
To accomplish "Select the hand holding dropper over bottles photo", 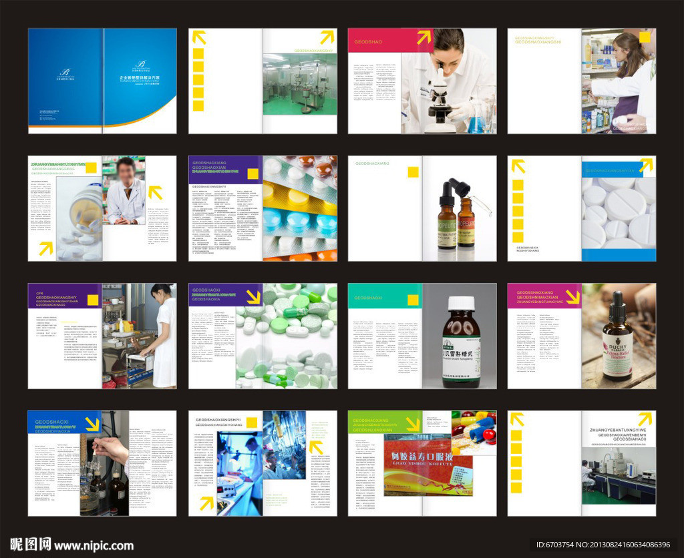I will pos(105,463).
